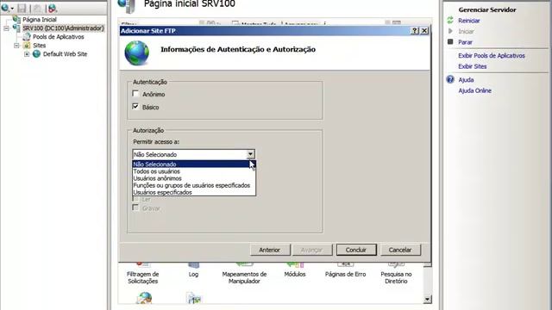Uncheck the Básico authentication checkbox

[x=135, y=107]
